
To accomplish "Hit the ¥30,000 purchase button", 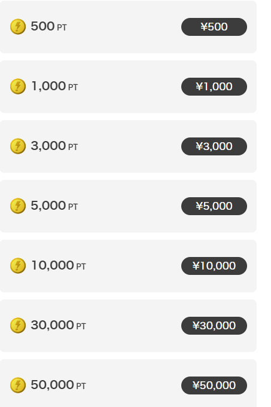I will [214, 326].
